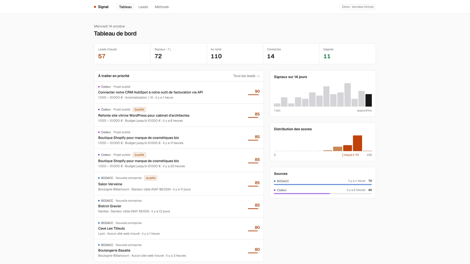Follow the 'Tous les leads' link
The height and width of the screenshot is (264, 470).
click(x=246, y=76)
